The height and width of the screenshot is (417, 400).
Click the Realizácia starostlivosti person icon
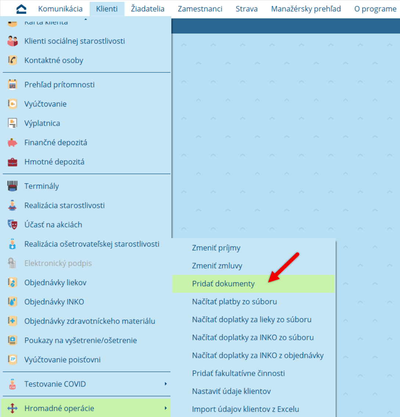point(12,205)
